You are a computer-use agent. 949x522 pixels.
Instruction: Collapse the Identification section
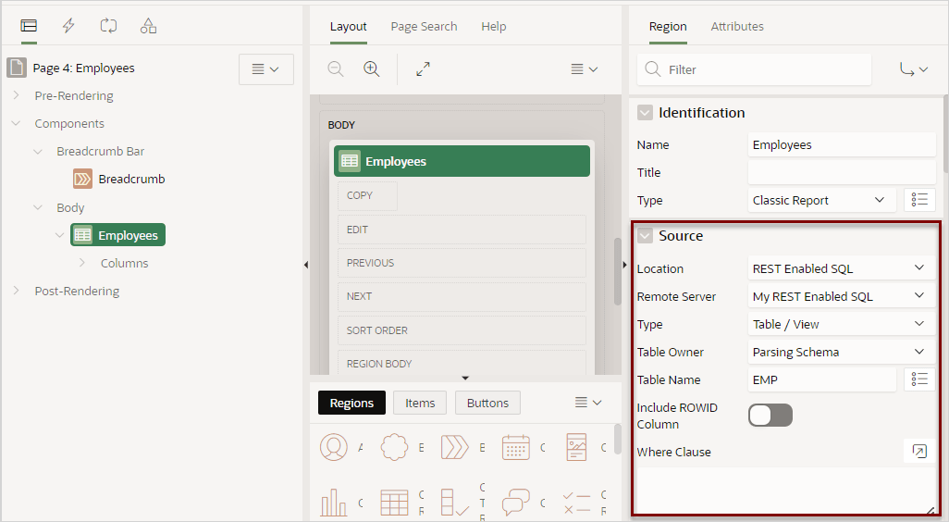pos(646,113)
